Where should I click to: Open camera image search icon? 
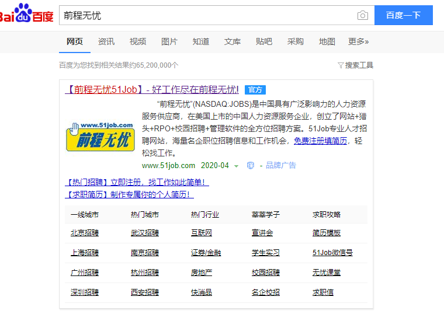tap(363, 16)
